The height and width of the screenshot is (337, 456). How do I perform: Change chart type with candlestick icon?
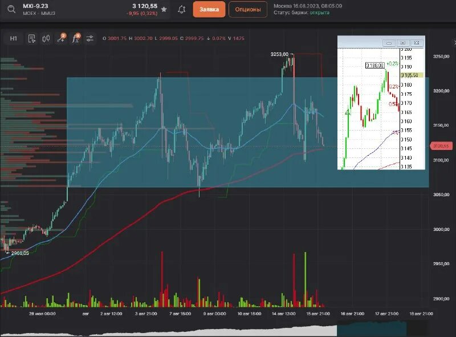(x=46, y=38)
